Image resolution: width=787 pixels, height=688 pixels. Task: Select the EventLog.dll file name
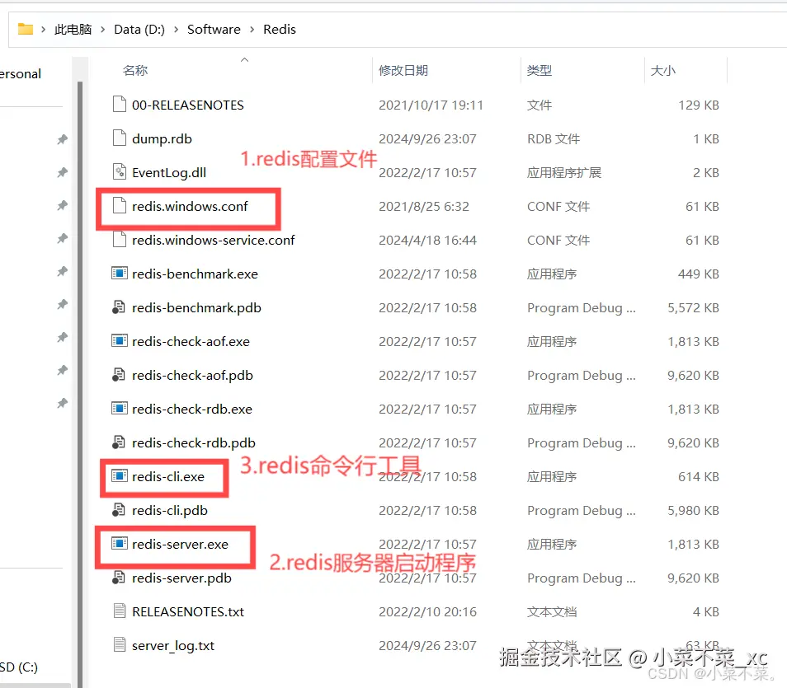click(x=169, y=172)
